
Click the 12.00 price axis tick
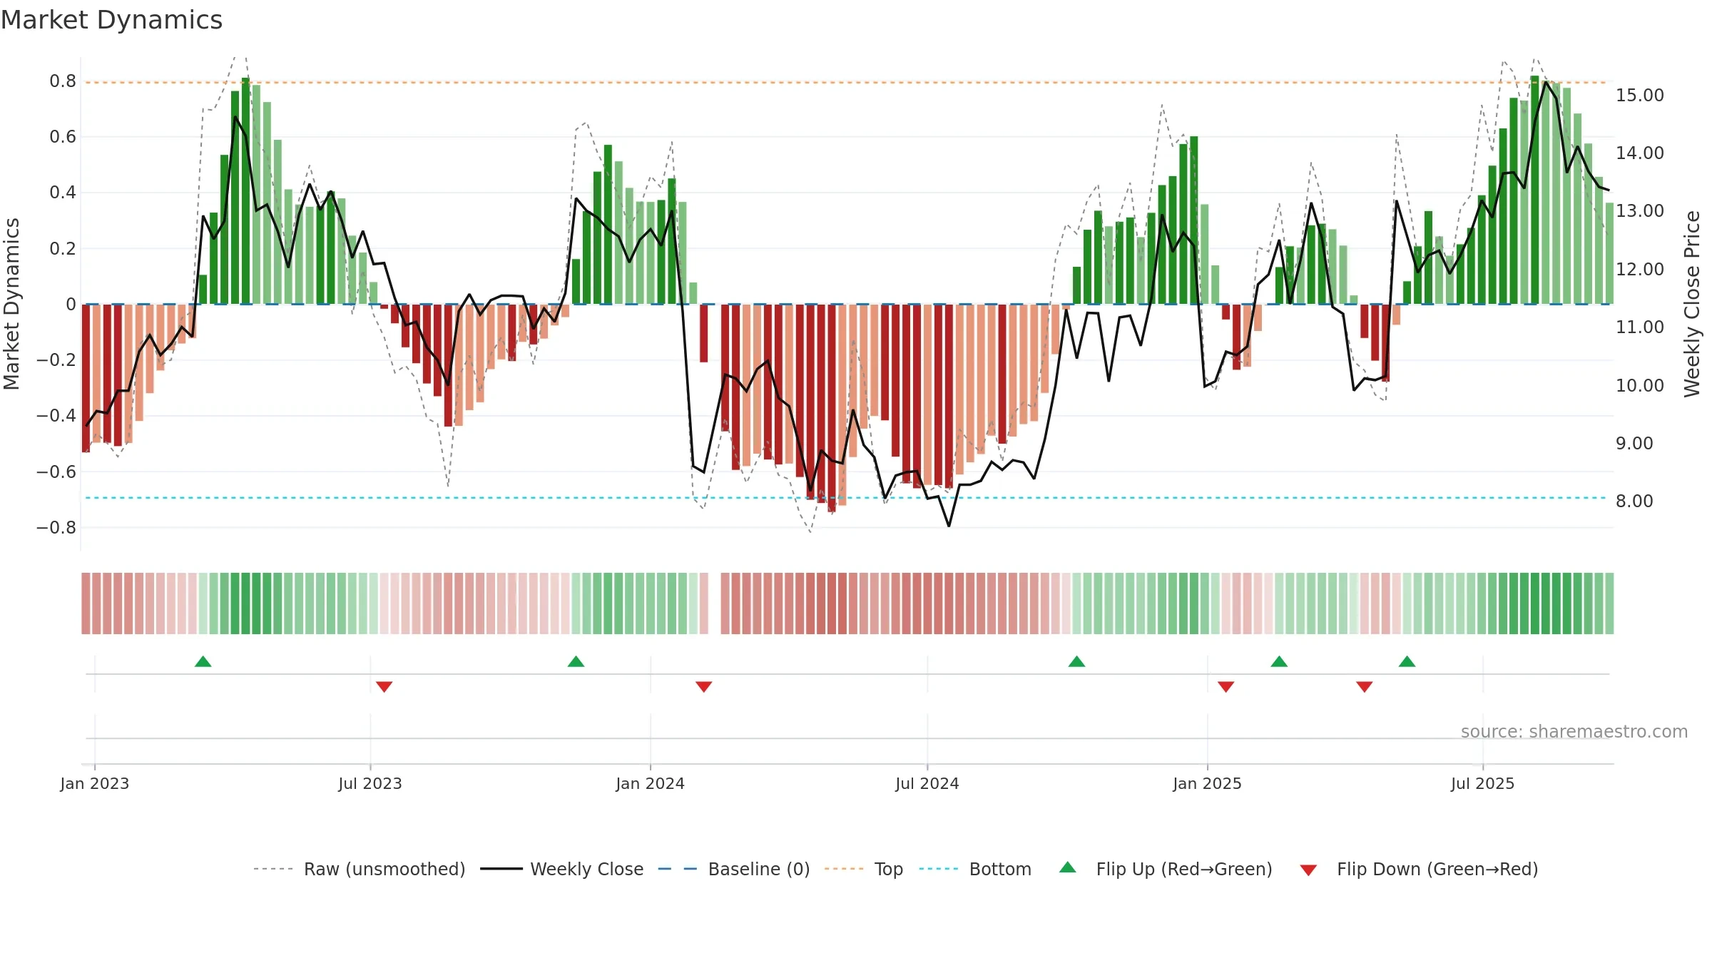[x=1640, y=270]
